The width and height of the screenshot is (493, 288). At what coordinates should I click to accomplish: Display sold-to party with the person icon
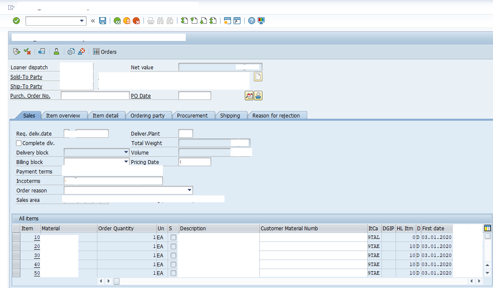click(56, 52)
